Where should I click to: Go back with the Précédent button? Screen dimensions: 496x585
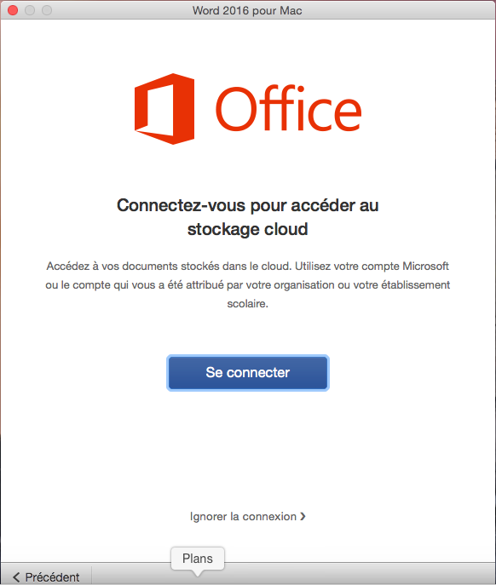46,577
